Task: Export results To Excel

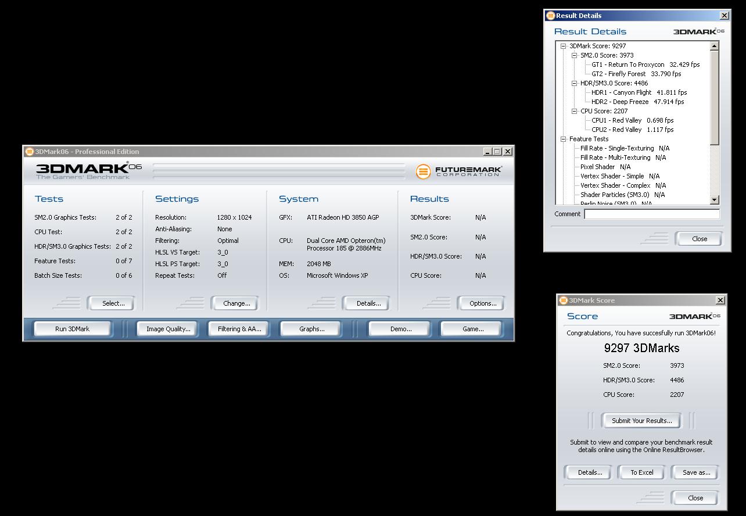Action: tap(642, 472)
